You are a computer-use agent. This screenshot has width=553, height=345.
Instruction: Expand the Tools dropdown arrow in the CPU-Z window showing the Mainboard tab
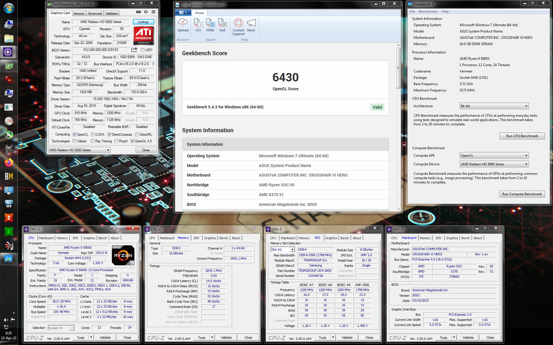click(454, 338)
